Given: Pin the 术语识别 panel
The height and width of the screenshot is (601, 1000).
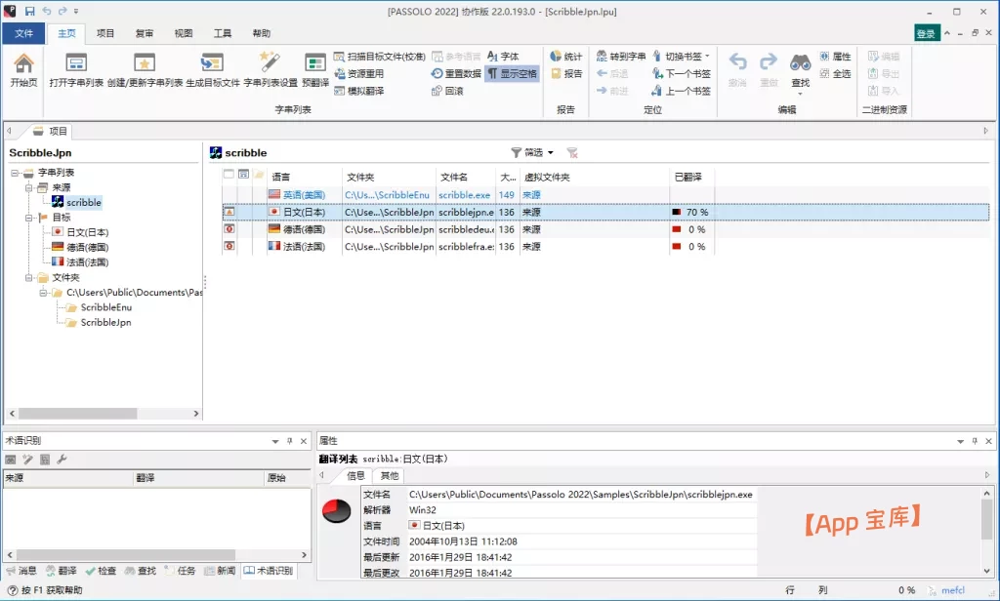Looking at the screenshot, I should pyautogui.click(x=289, y=441).
